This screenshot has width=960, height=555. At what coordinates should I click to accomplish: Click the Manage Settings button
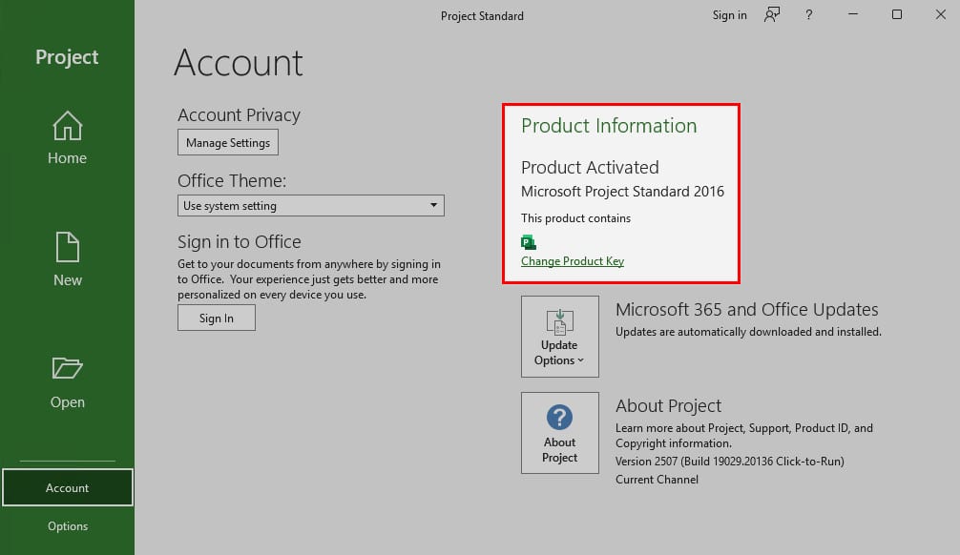(228, 143)
